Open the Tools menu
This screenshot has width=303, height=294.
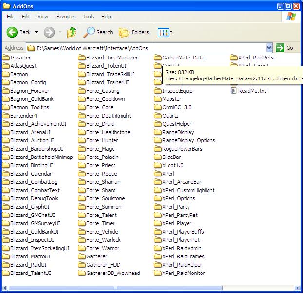click(x=88, y=17)
